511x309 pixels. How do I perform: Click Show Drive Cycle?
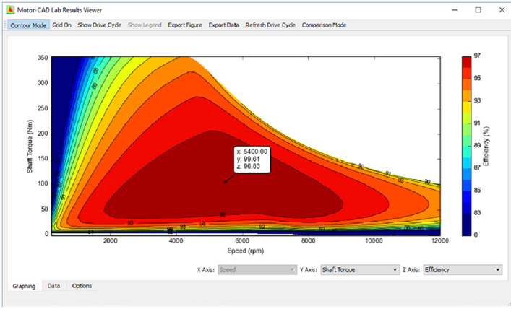[100, 25]
